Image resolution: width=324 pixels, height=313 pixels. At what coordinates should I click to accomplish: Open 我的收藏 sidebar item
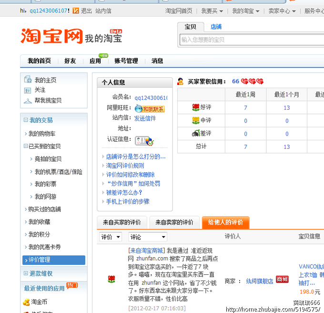[x=39, y=222]
